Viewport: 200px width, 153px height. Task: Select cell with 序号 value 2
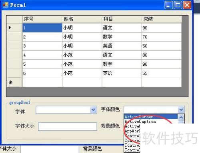[x=42, y=37]
